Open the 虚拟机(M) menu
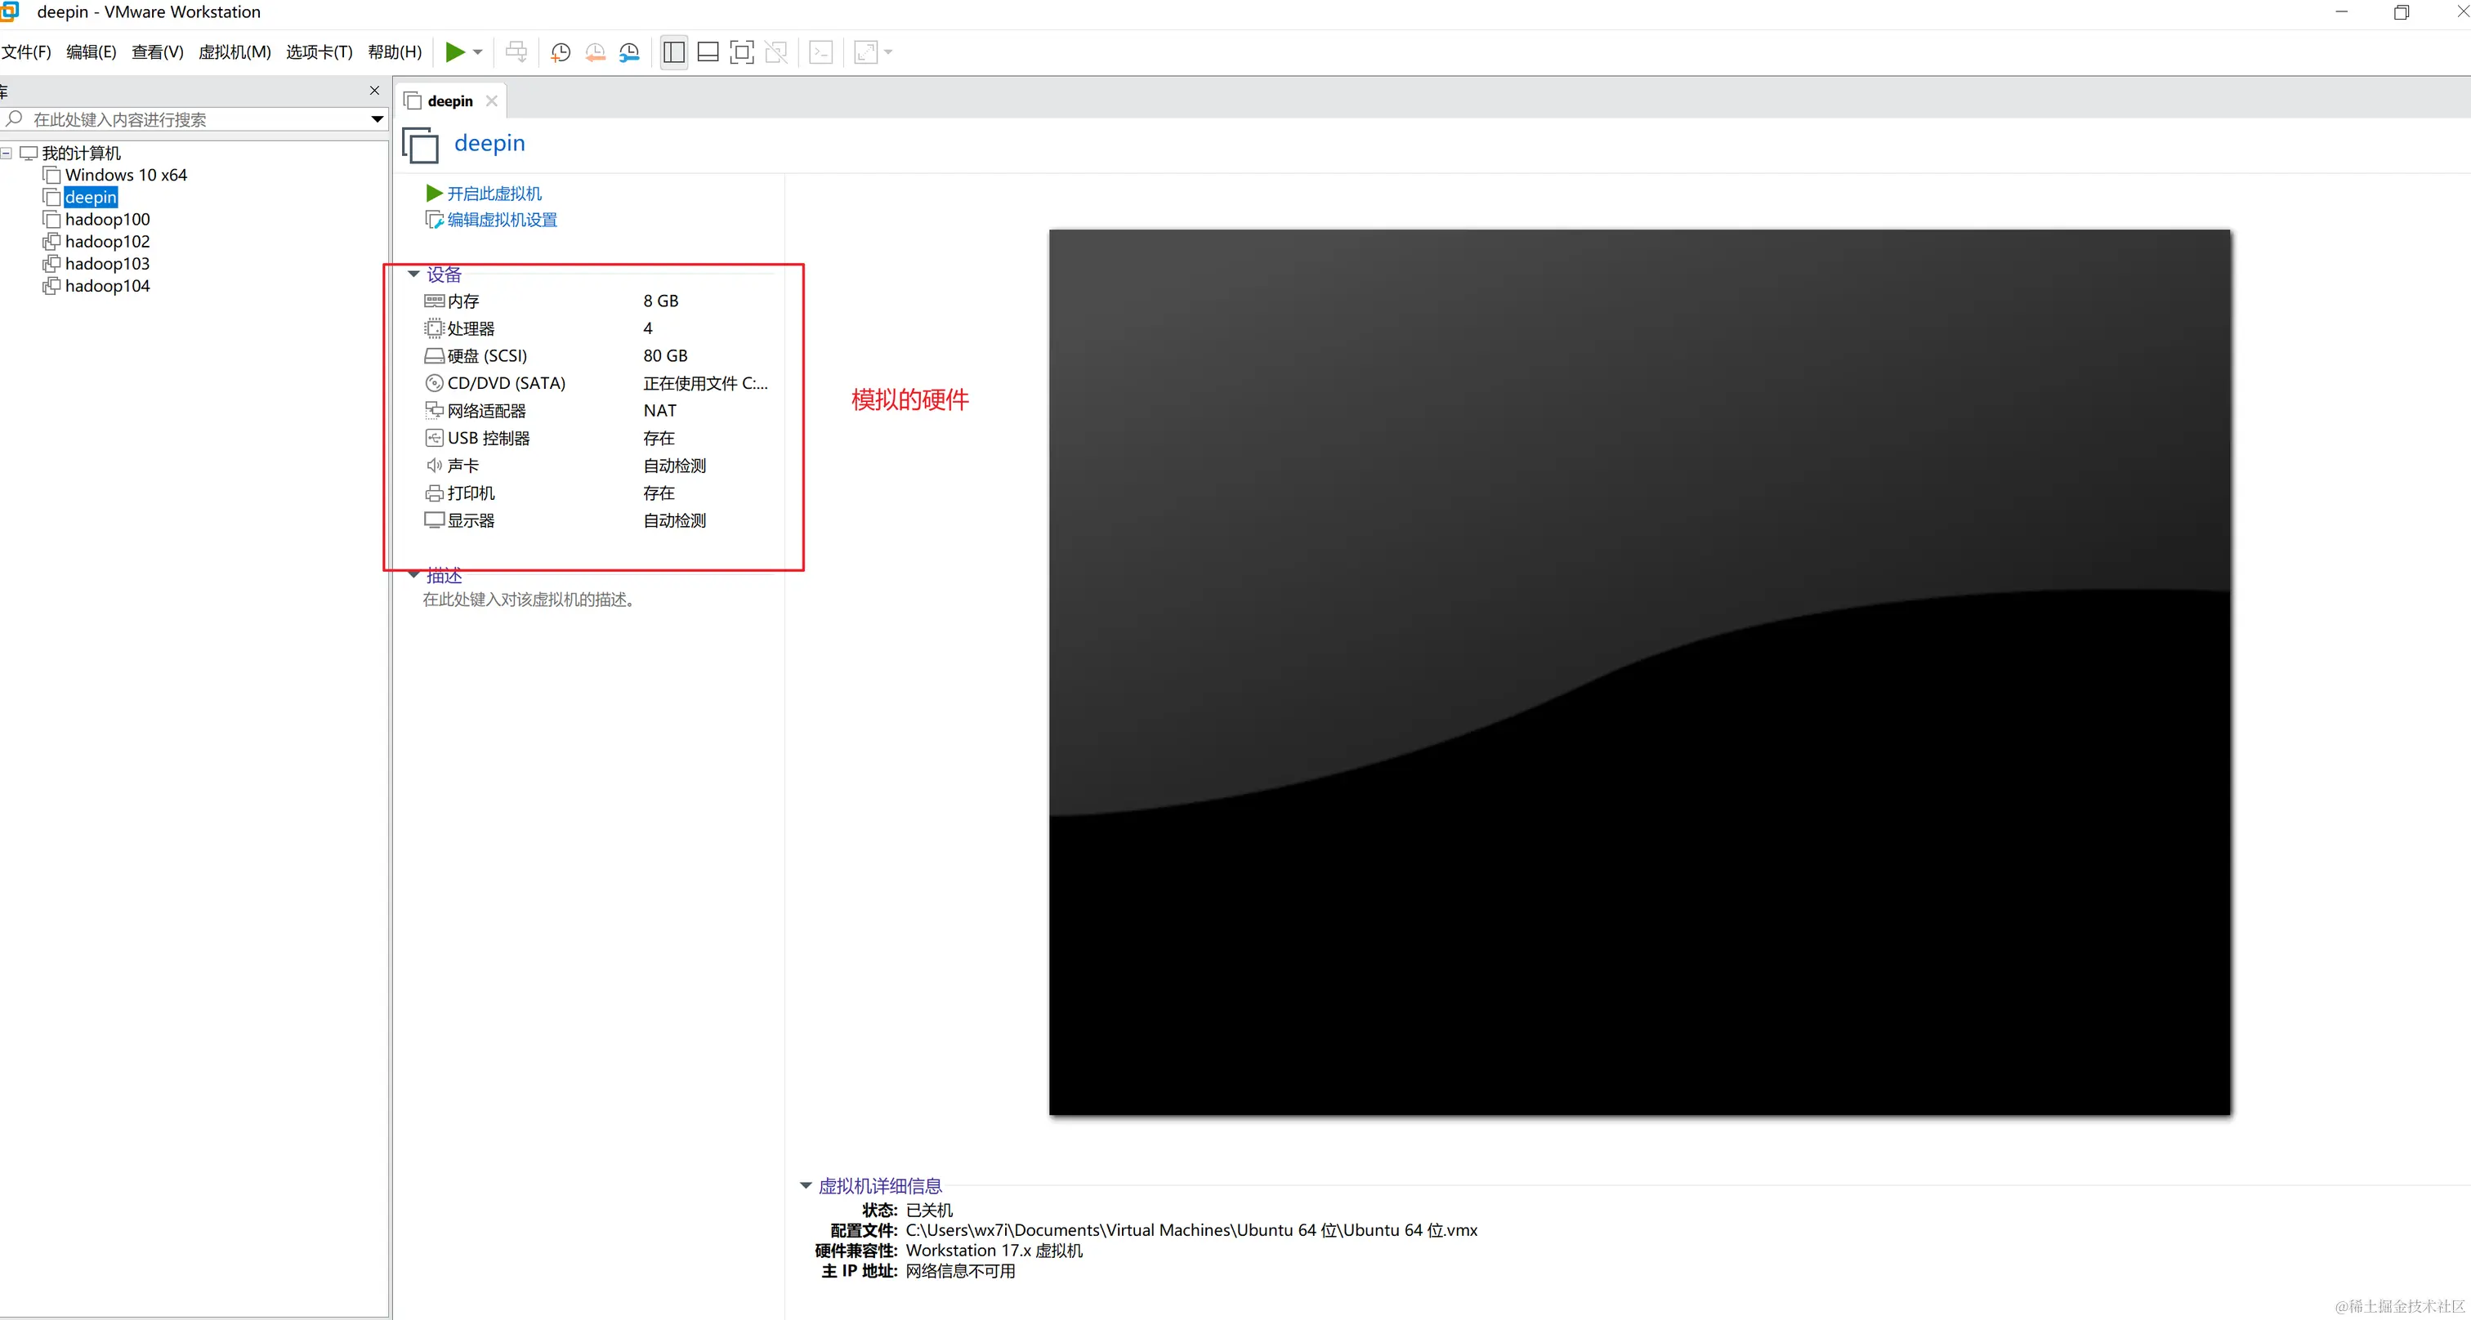Viewport: 2471px width, 1320px height. [233, 51]
